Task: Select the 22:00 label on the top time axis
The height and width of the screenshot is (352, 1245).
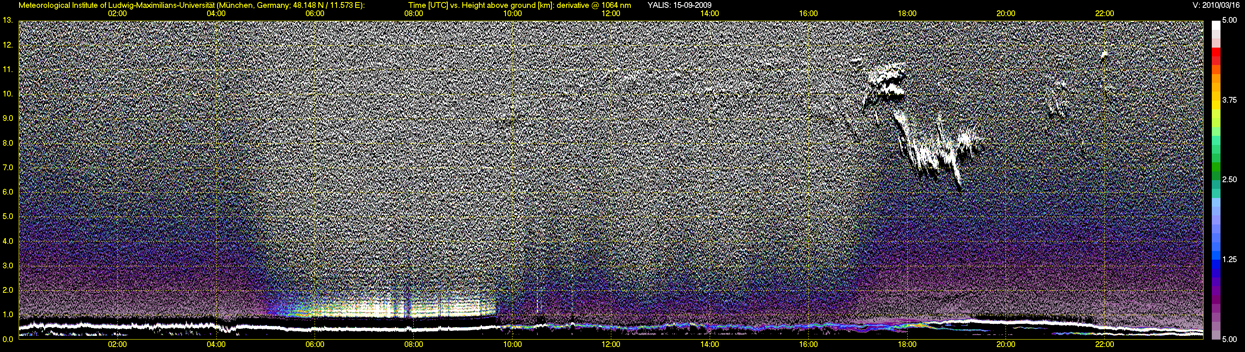Action: click(1104, 14)
